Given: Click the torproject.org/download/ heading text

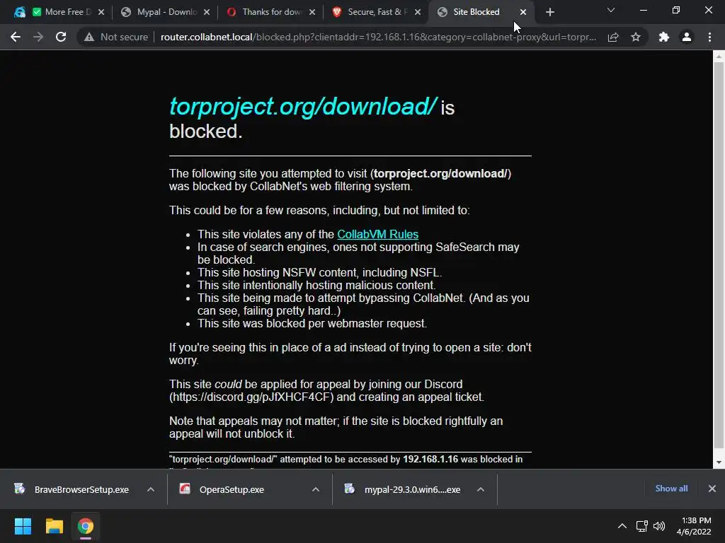Looking at the screenshot, I should click(x=303, y=106).
